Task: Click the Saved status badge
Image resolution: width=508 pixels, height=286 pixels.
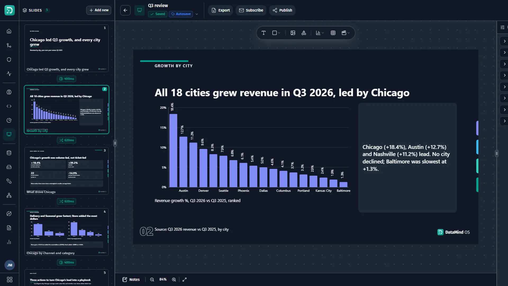Action: pyautogui.click(x=158, y=14)
